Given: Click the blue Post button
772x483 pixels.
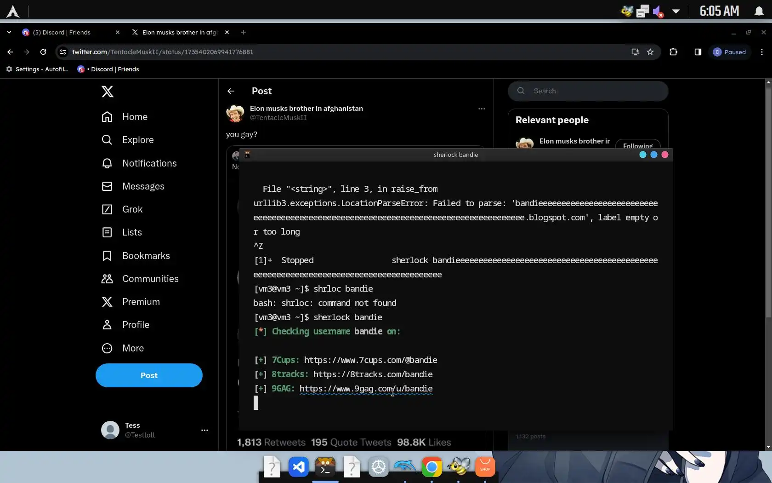Looking at the screenshot, I should [149, 375].
